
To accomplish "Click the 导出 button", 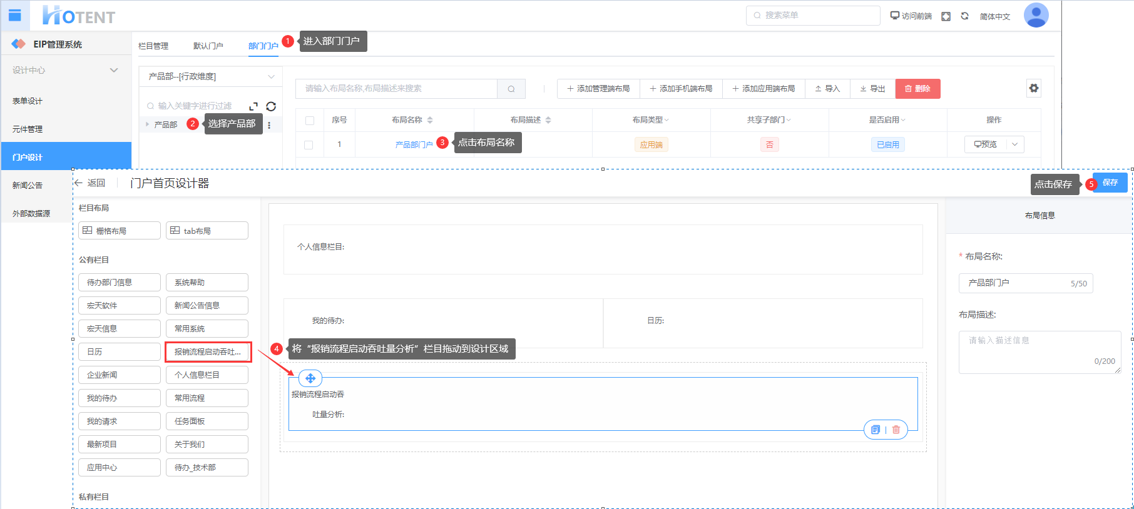I will coord(872,89).
